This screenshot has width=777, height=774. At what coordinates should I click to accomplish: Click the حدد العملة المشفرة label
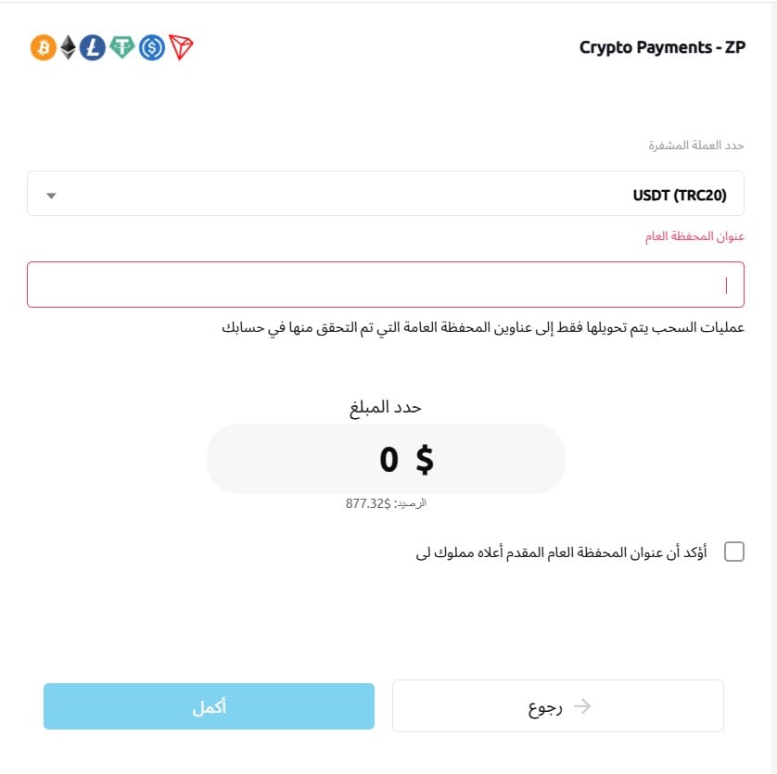pyautogui.click(x=695, y=146)
